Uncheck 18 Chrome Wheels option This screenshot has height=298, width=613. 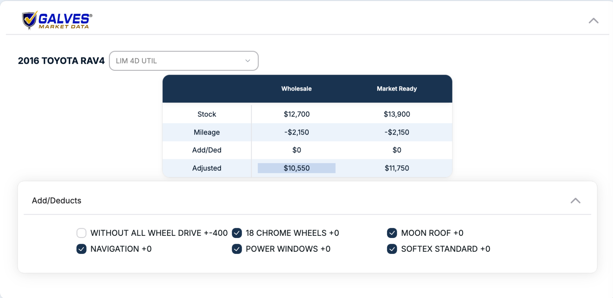(237, 233)
